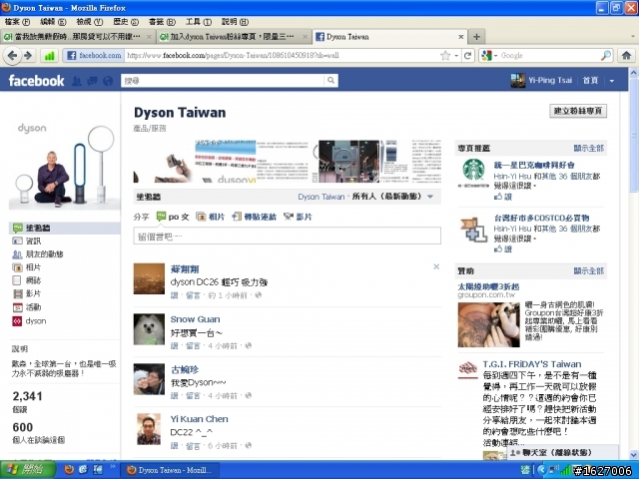Reload the page with the refresh icon
Screen dimensions: 639x479
[468, 56]
